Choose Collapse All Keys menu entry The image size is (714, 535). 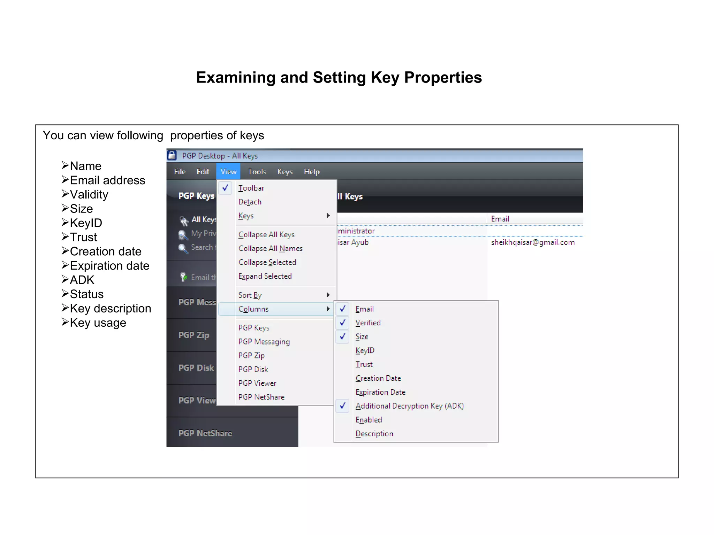point(266,235)
